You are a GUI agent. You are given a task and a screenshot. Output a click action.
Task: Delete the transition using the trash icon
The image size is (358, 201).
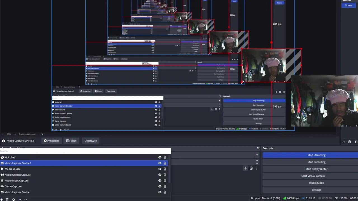[x=251, y=168]
